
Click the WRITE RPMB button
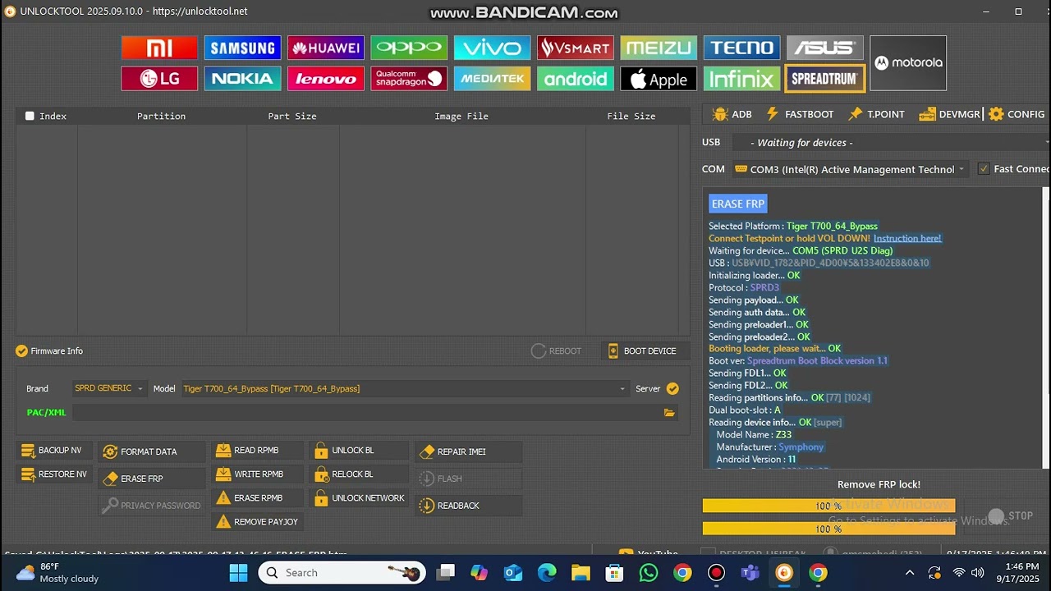(257, 474)
